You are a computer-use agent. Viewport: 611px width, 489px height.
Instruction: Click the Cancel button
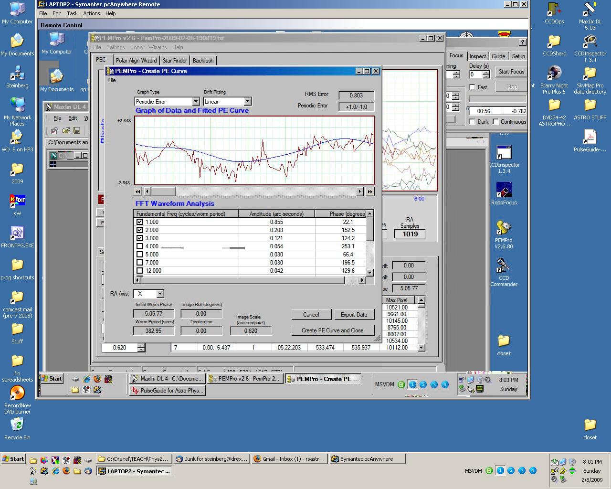pyautogui.click(x=311, y=315)
